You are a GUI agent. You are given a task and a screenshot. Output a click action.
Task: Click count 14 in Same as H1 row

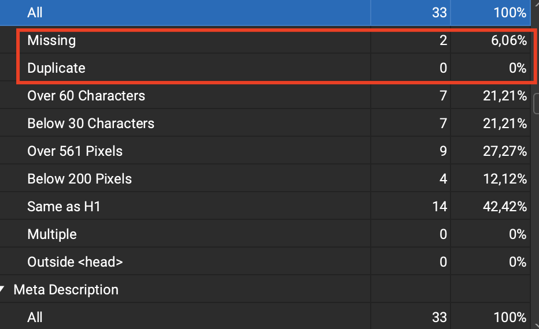(x=440, y=207)
